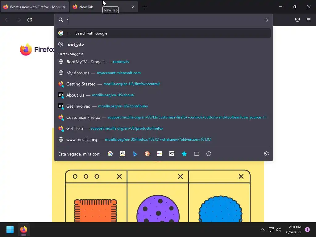
Task: Open search settings gear icon
Action: click(266, 154)
